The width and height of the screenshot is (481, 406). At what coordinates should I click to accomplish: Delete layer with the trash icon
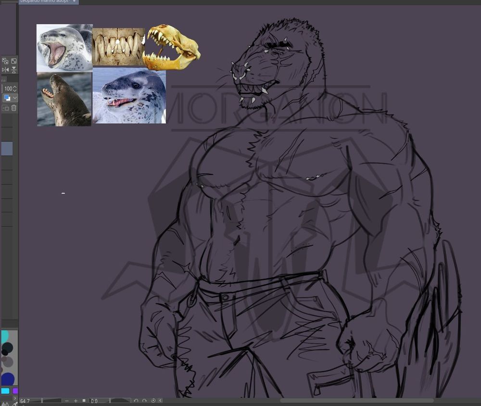coord(14,108)
